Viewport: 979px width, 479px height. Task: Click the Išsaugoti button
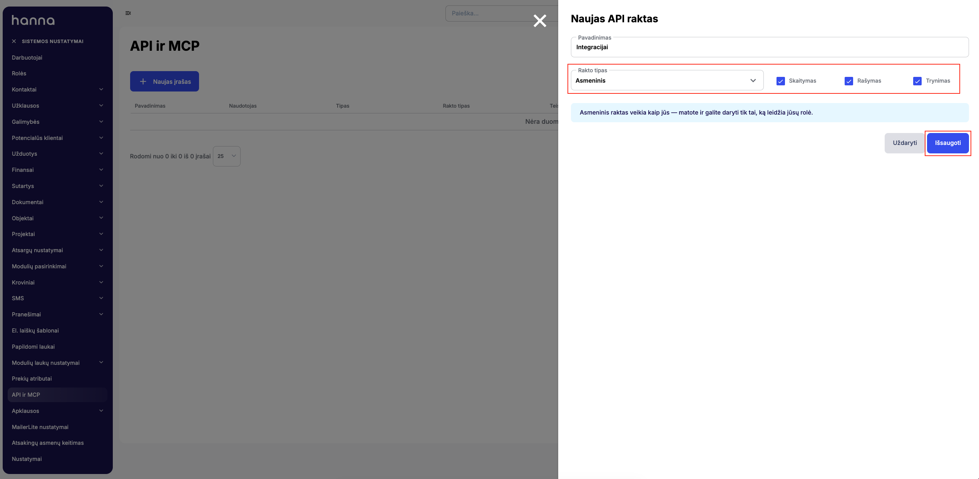(x=948, y=143)
